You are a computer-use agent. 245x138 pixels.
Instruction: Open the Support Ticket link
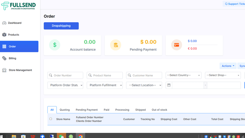coord(235,4)
